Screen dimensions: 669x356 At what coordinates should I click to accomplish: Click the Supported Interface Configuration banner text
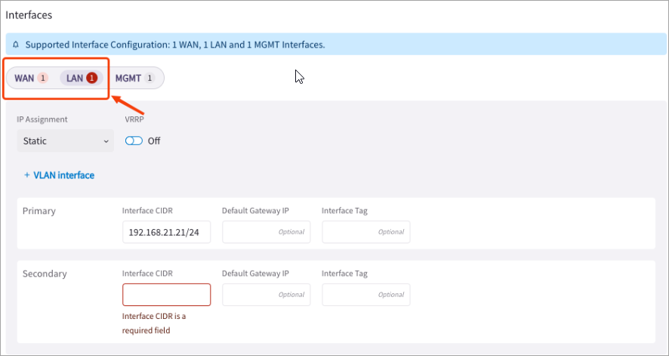pyautogui.click(x=175, y=45)
